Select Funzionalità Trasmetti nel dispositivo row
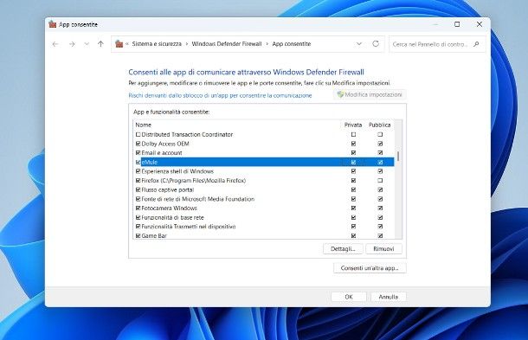528x340 pixels. pos(264,227)
